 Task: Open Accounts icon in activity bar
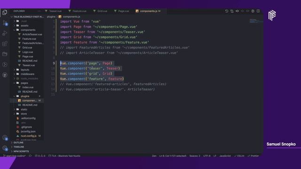5,138
